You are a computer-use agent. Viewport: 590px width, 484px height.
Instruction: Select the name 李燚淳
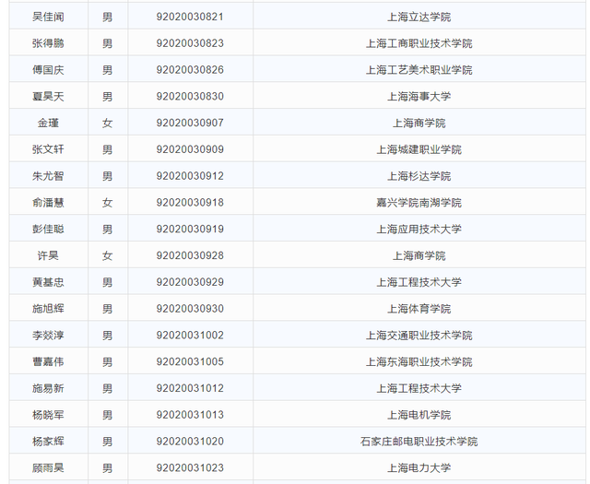[48, 336]
